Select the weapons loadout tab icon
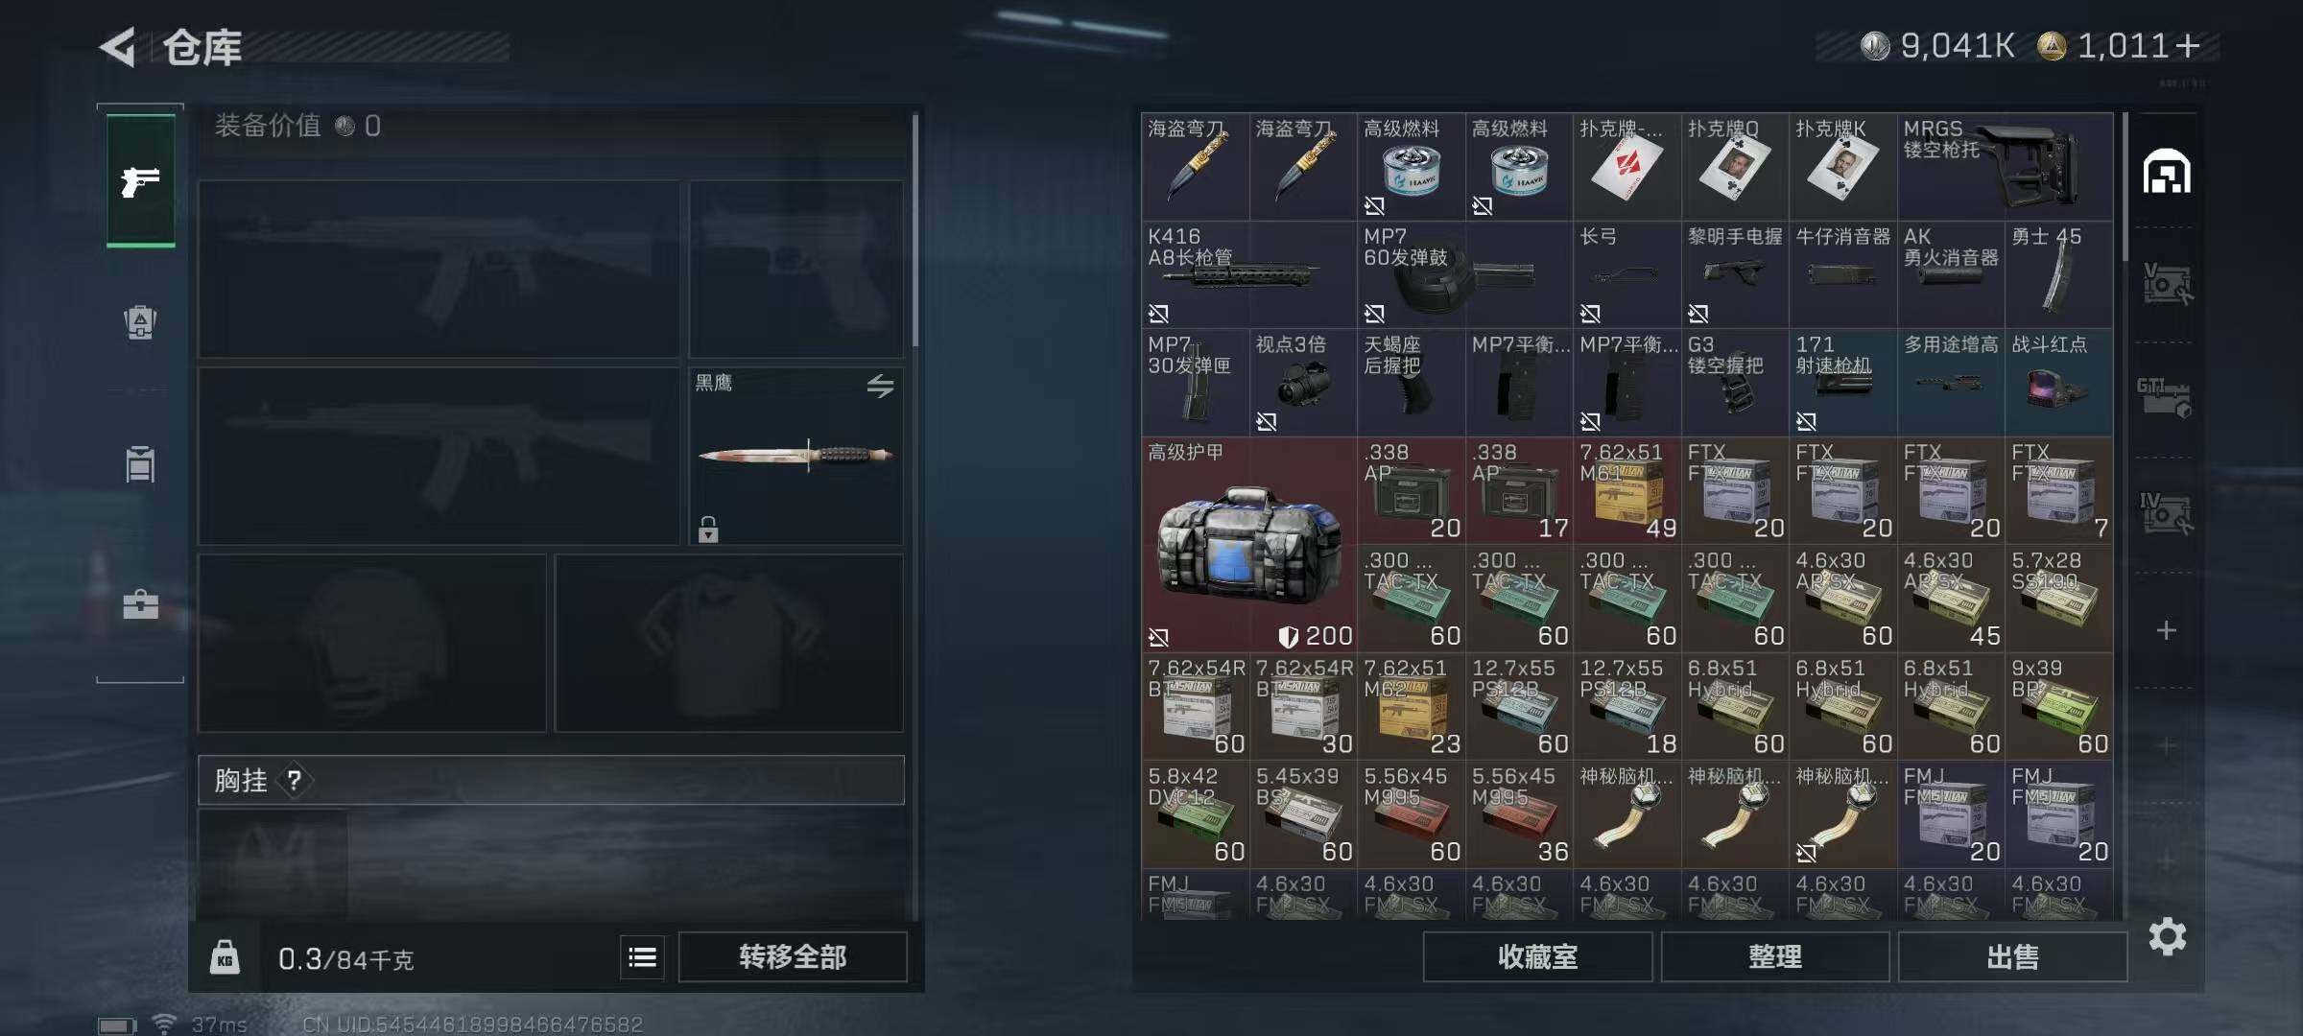The width and height of the screenshot is (2303, 1036). pos(141,180)
